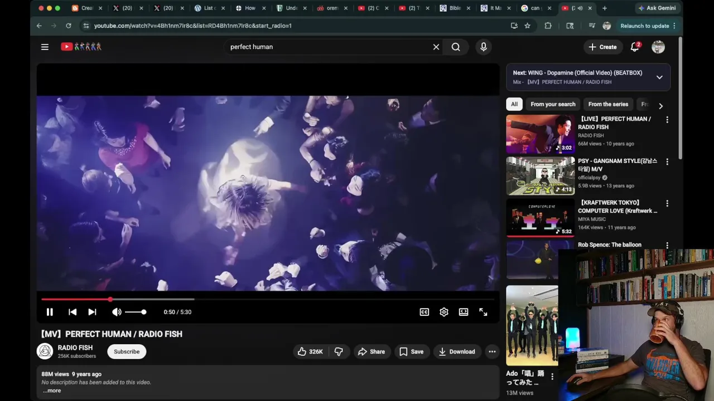Click the Create button
Screen dimensions: 714x401
tap(602, 47)
